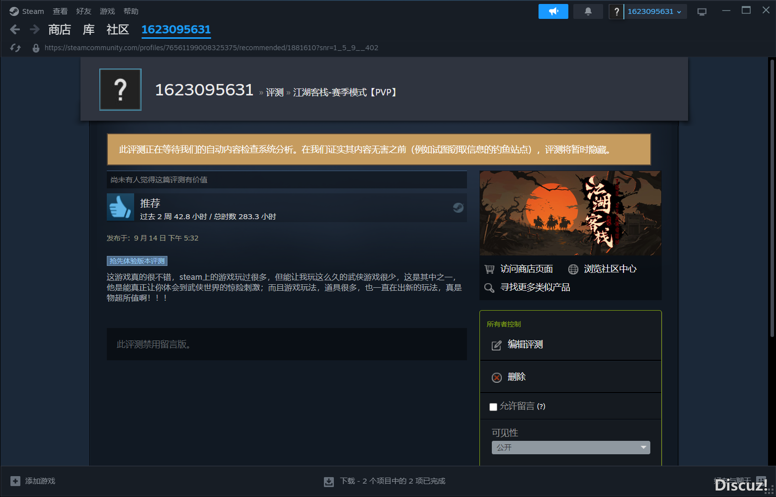Click the vertical page scrollbar

click(772, 199)
